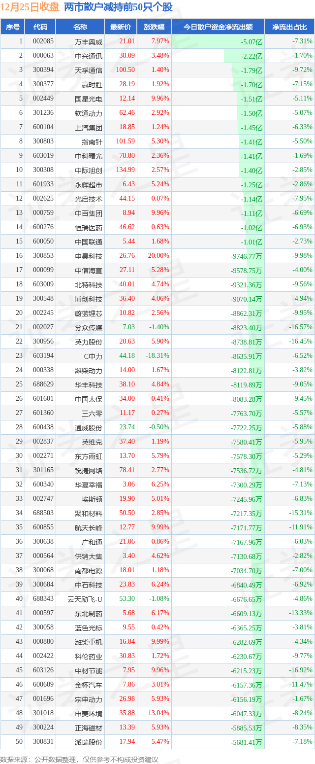The height and width of the screenshot is (764, 315).
Task: Click the 今日散户资金净流出额 column header
Action: 218,27
